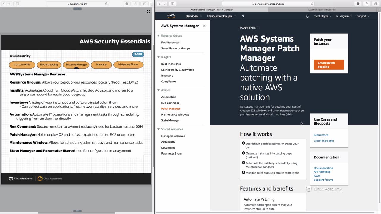The image size is (381, 214).
Task: Expand the N. Virginia region selector
Action: [x=344, y=16]
